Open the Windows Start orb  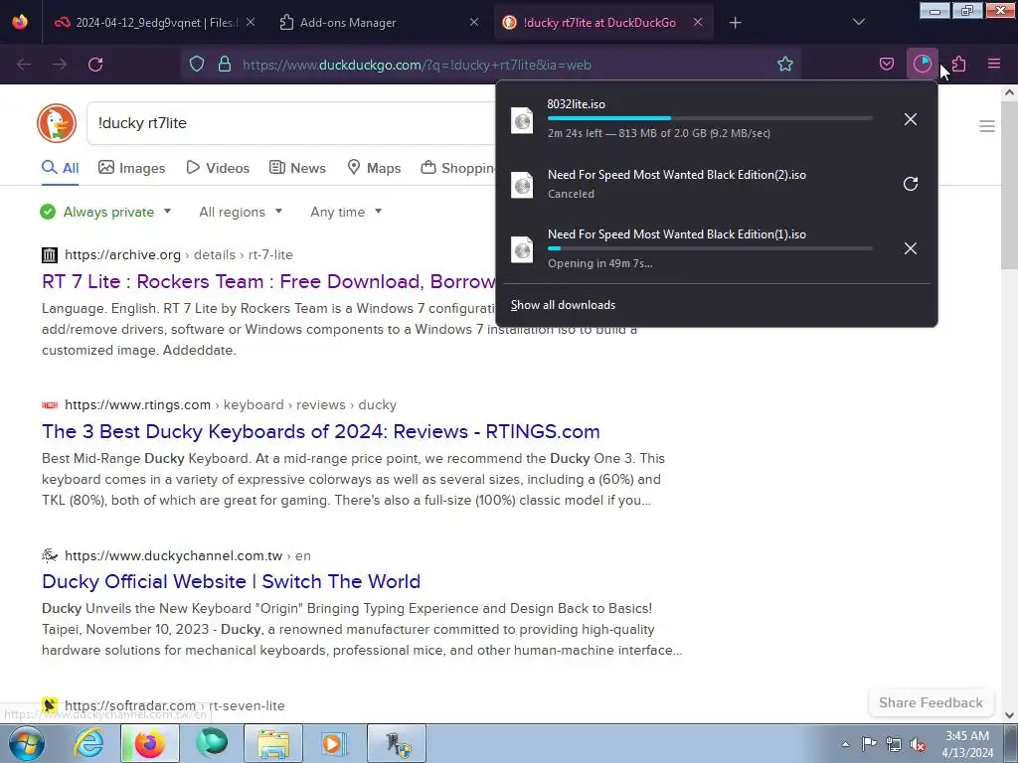(x=26, y=743)
